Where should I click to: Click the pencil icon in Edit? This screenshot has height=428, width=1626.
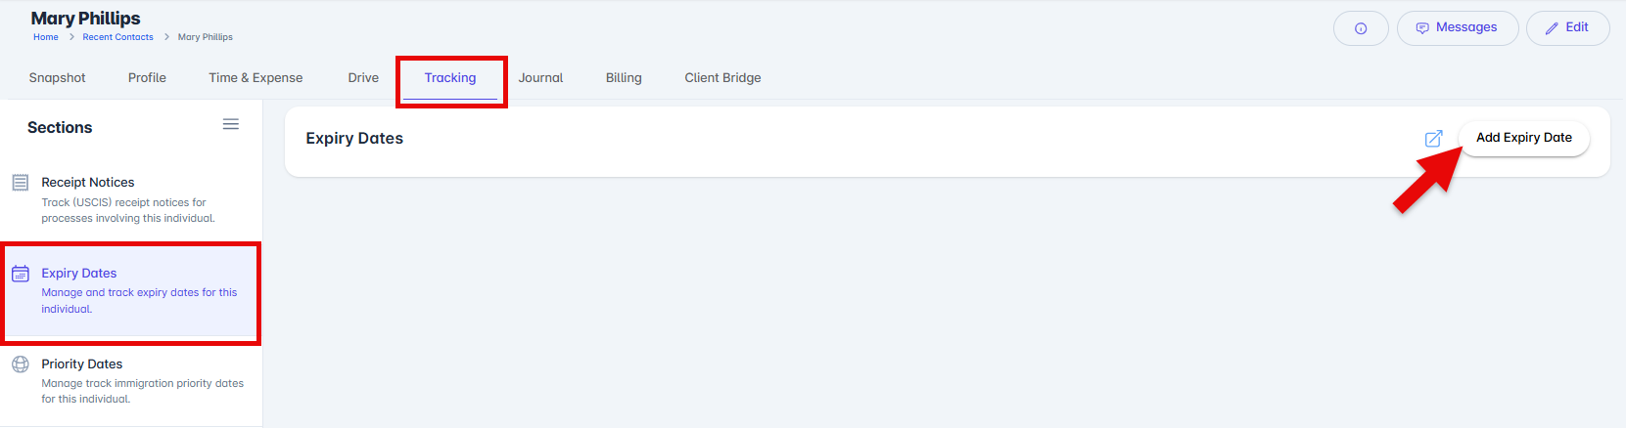pyautogui.click(x=1552, y=28)
